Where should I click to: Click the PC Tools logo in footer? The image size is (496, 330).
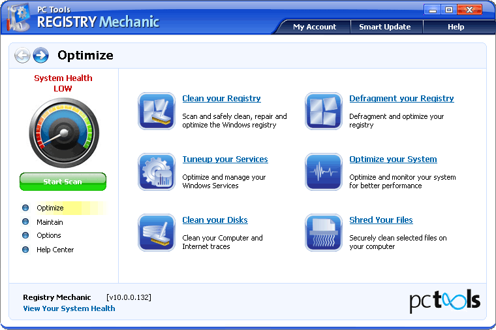pyautogui.click(x=444, y=300)
